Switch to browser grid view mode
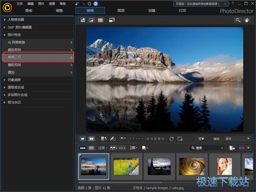Image resolution: width=256 pixels, height=192 pixels. [100, 20]
